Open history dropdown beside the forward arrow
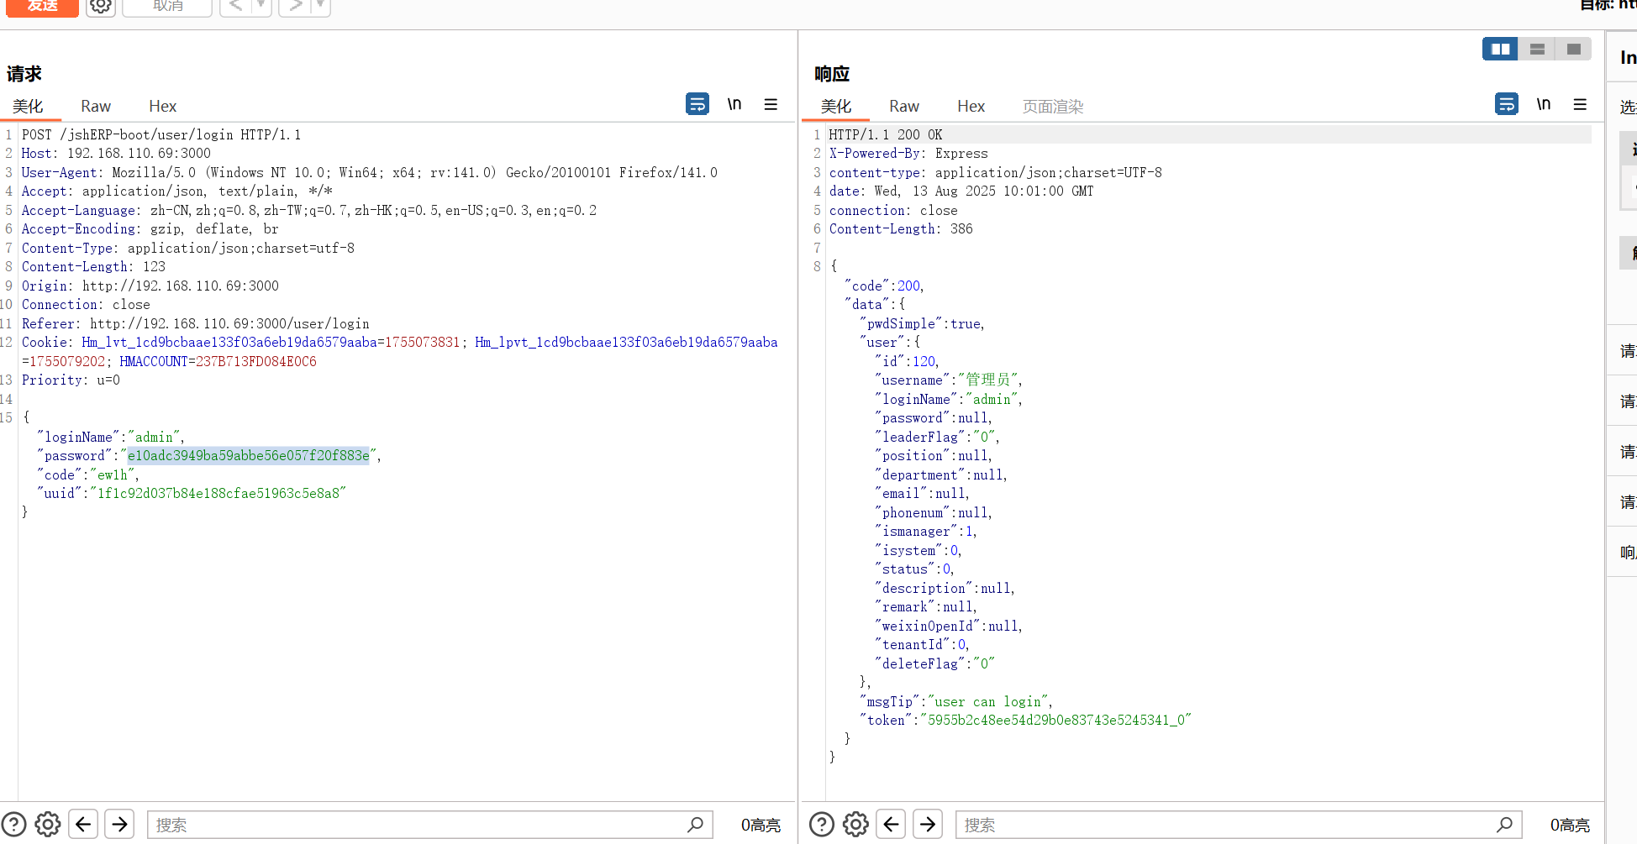Screen dimensions: 1637x844 coord(320,7)
